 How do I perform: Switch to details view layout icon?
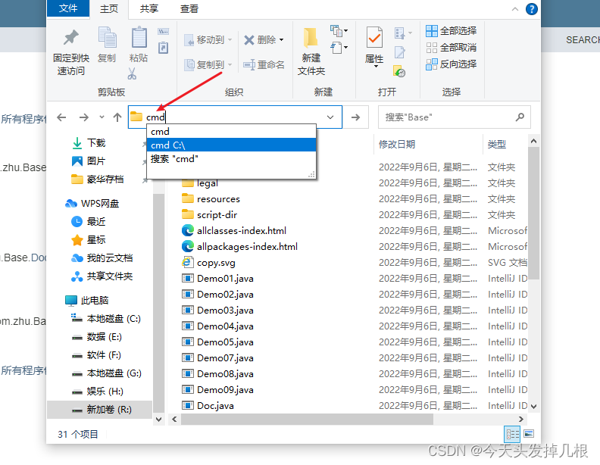(512, 434)
